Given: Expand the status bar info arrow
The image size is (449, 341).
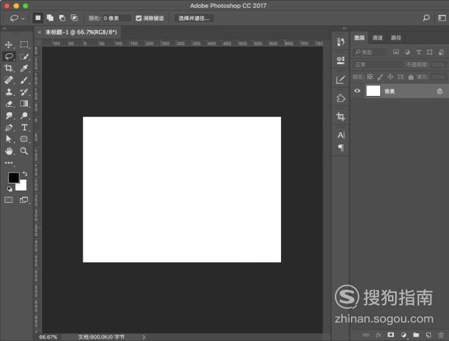Looking at the screenshot, I should tap(144, 337).
